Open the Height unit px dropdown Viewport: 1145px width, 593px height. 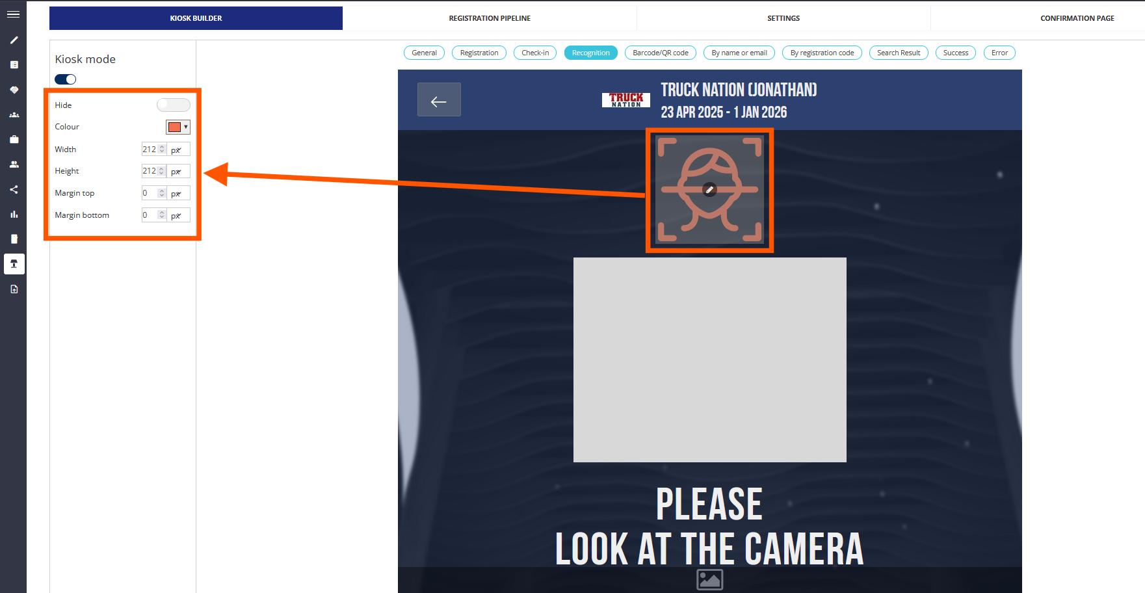[x=179, y=172]
